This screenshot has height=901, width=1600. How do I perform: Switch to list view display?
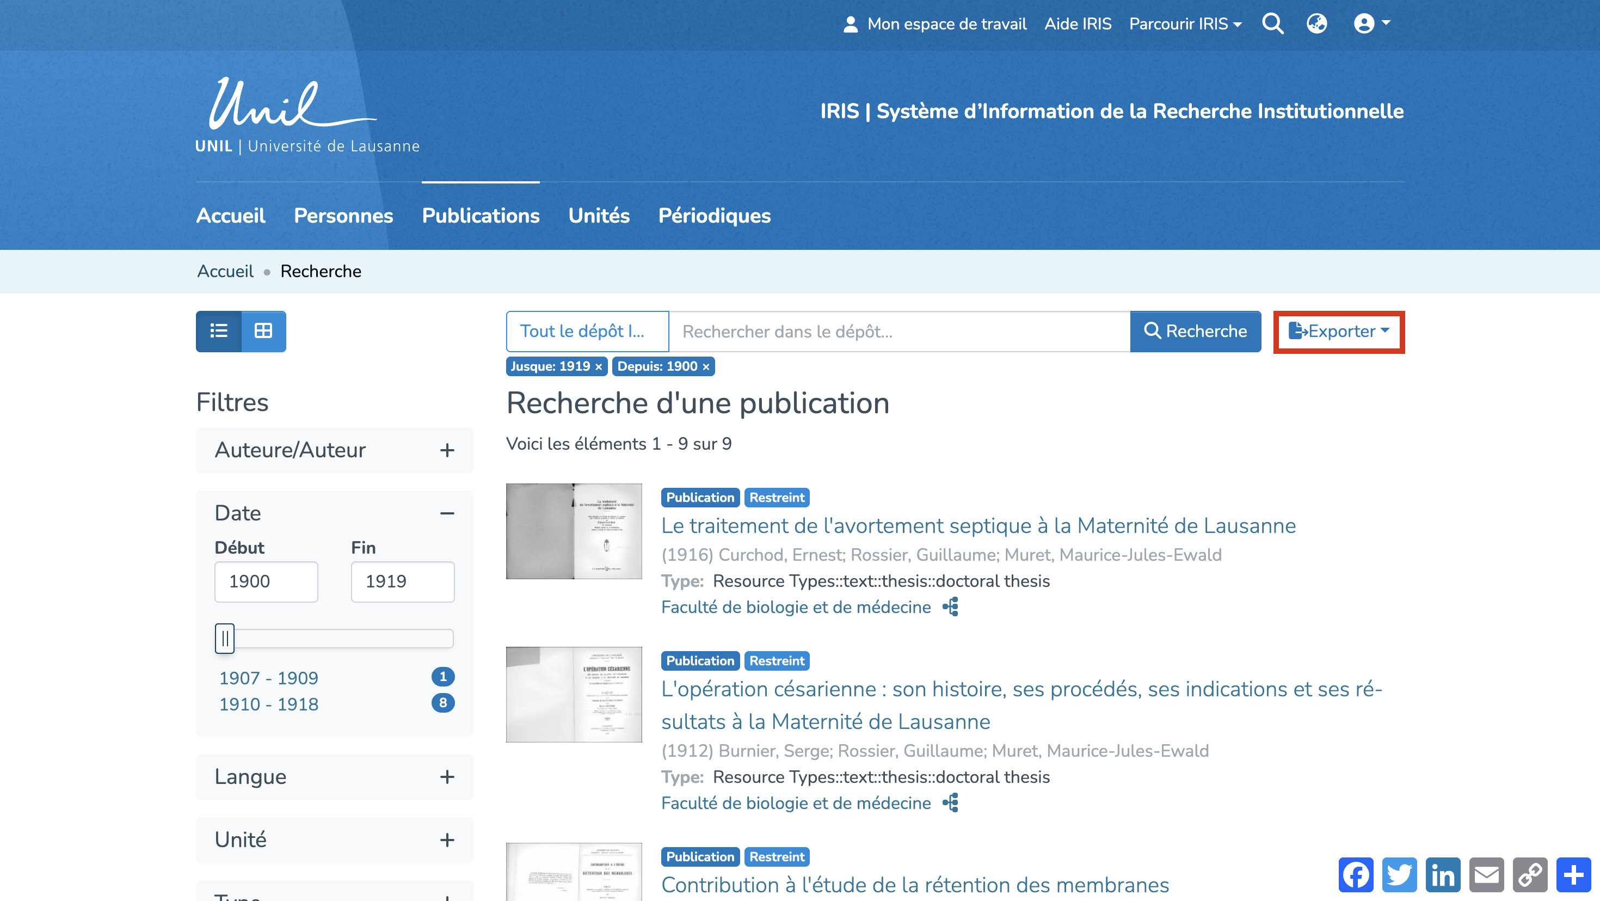[219, 331]
